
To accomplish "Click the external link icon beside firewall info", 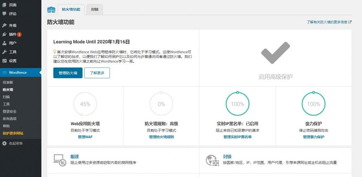I will pos(350,22).
